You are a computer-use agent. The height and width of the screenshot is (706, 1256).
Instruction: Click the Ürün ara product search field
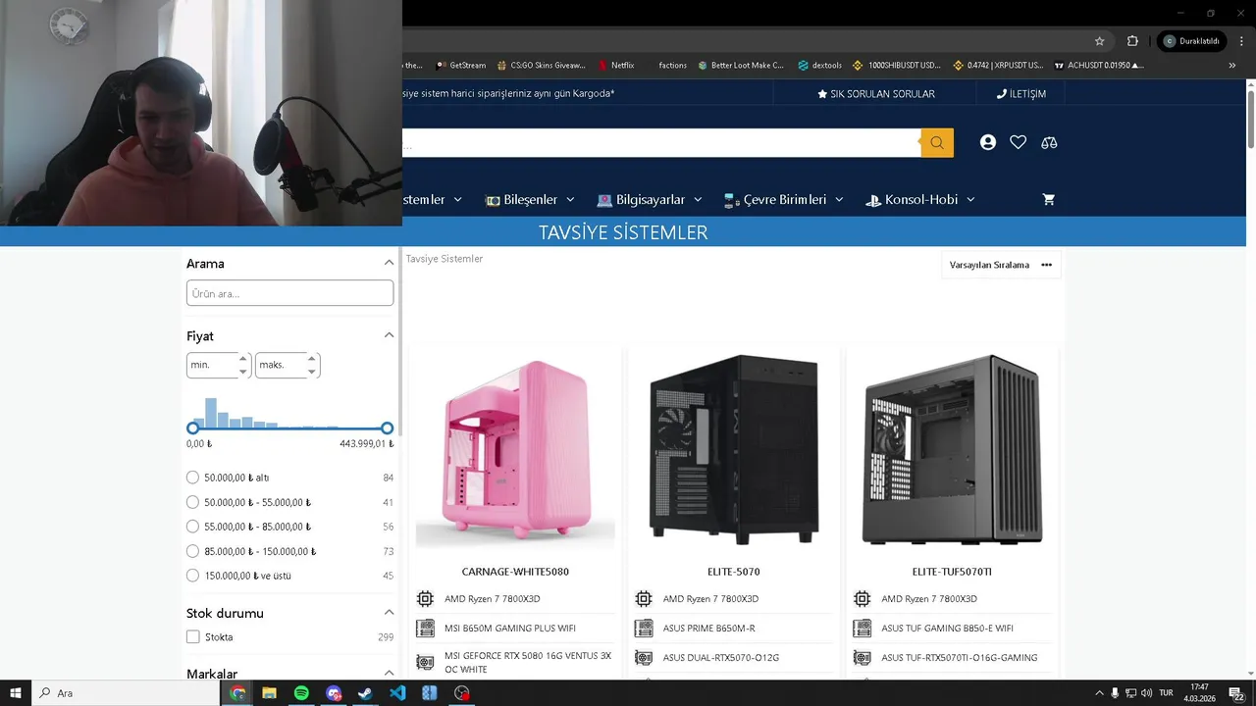tap(289, 293)
